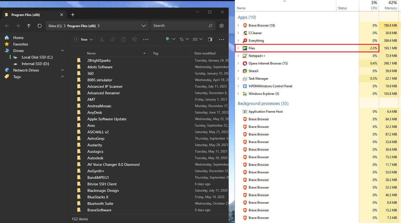Click the refresh icon in the address bar
The image size is (401, 223).
(39, 25)
